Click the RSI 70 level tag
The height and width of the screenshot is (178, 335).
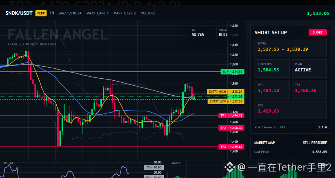click(x=154, y=168)
